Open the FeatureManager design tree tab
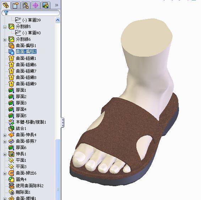The height and width of the screenshot is (200, 201). [6, 5]
